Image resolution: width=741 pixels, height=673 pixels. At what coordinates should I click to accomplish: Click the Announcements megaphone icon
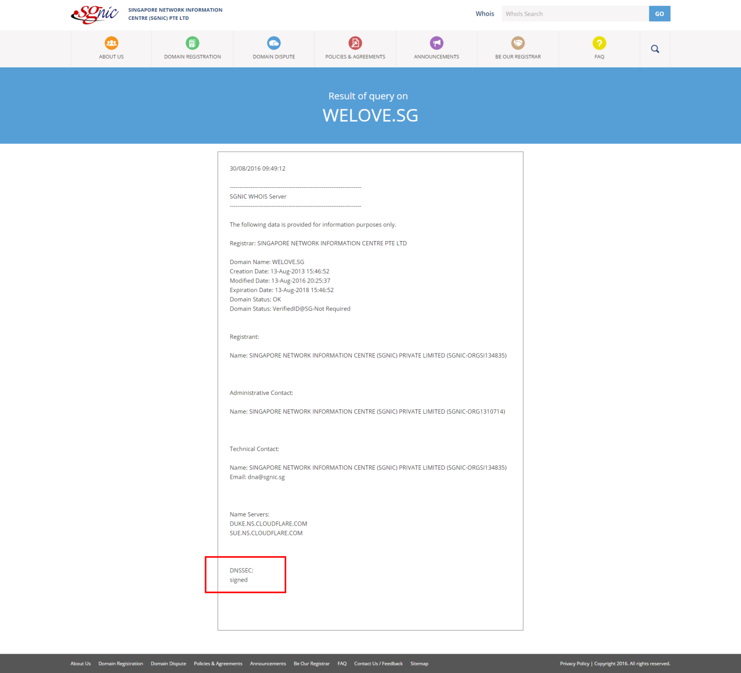436,43
